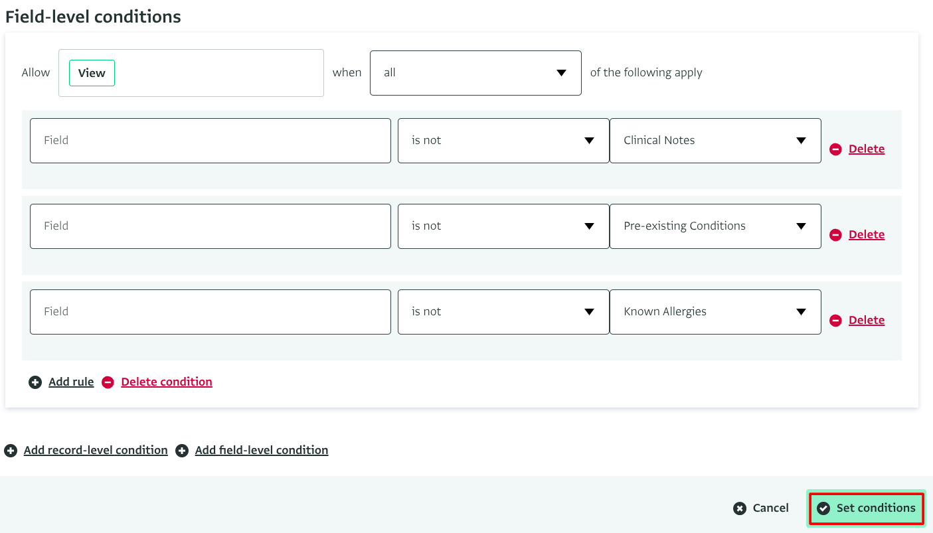The image size is (933, 533).
Task: Open the 'all' conditions match dropdown
Action: coord(475,73)
